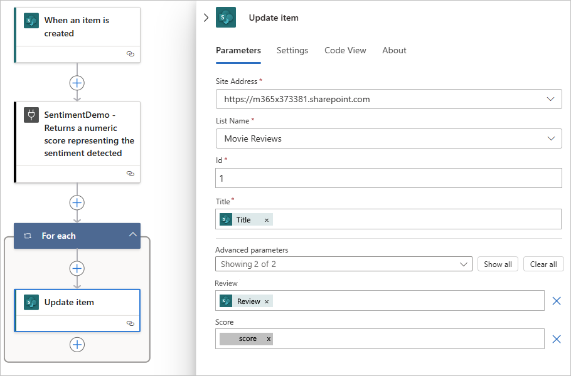Click into the Id input field

point(388,179)
